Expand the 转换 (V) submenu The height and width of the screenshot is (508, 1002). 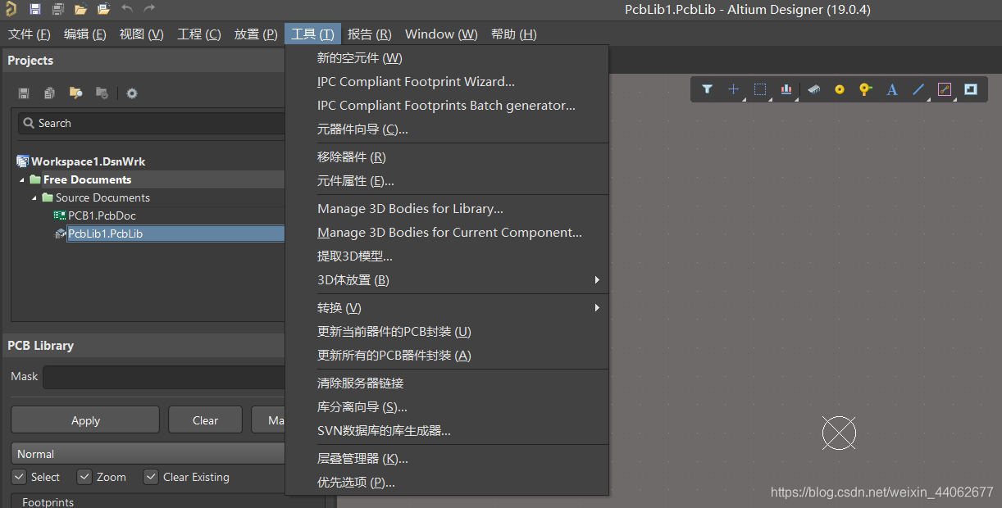(x=447, y=308)
